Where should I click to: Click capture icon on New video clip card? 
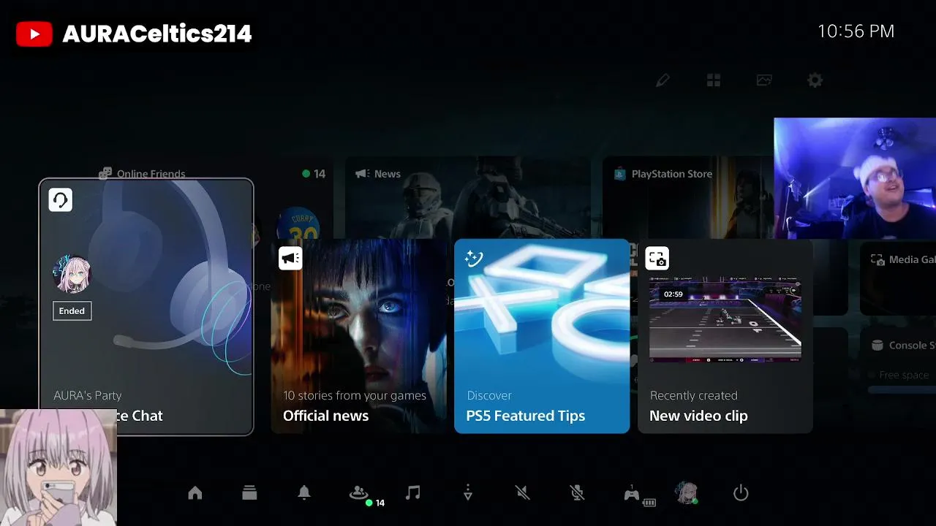[x=657, y=259]
